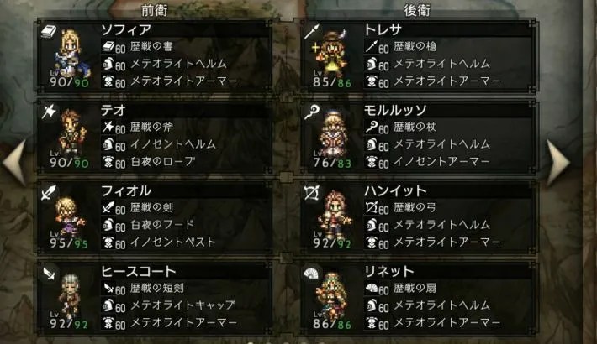Click the dagger icon beside ヒースコート's portrait
The width and height of the screenshot is (597, 344).
[x=49, y=274]
